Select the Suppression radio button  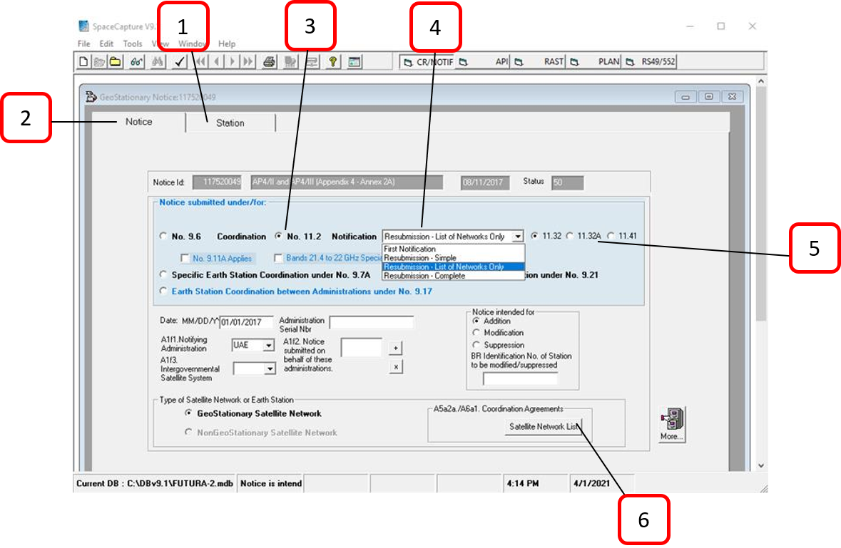pyautogui.click(x=476, y=345)
